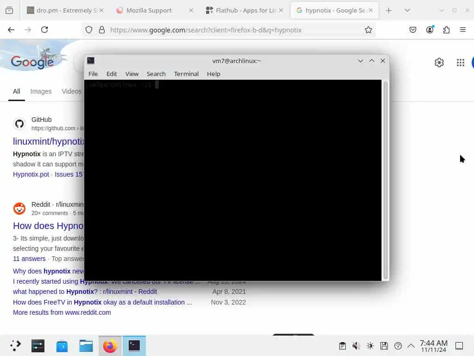This screenshot has width=474, height=356.
Task: Open the Firefox extensions puzzle icon
Action: coord(446,30)
